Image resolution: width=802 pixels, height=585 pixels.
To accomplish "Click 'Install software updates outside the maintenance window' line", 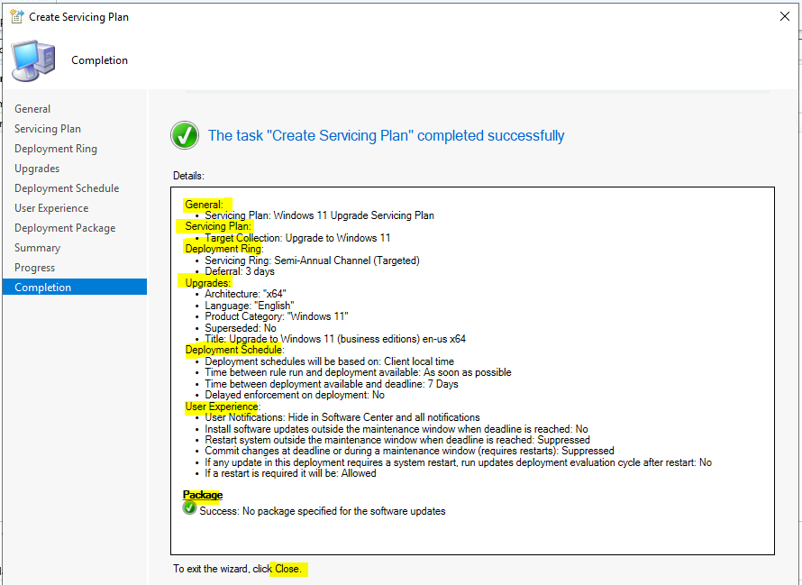I will [396, 429].
